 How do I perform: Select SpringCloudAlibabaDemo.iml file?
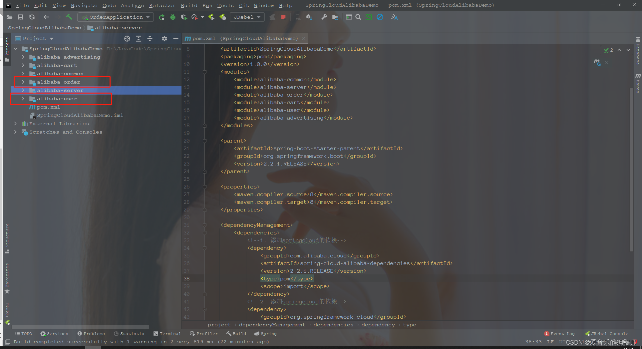pyautogui.click(x=80, y=115)
